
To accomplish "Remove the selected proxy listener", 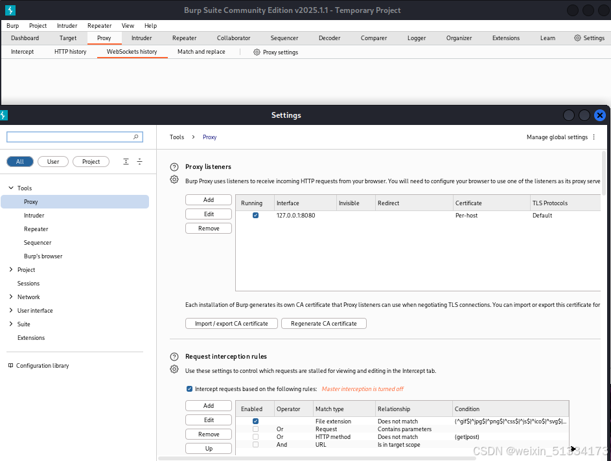I will (209, 228).
